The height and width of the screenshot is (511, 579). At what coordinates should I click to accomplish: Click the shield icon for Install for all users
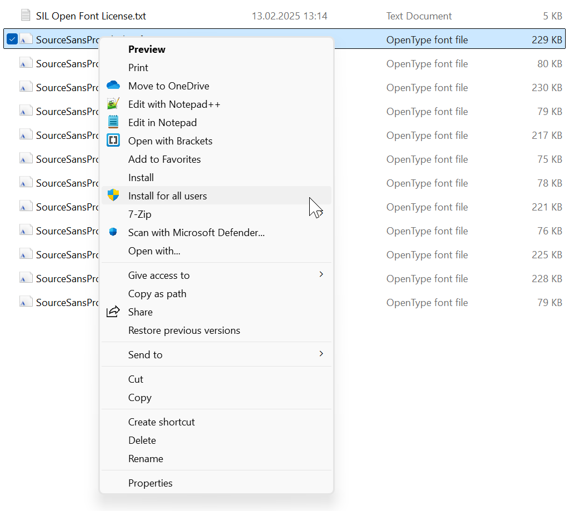113,195
